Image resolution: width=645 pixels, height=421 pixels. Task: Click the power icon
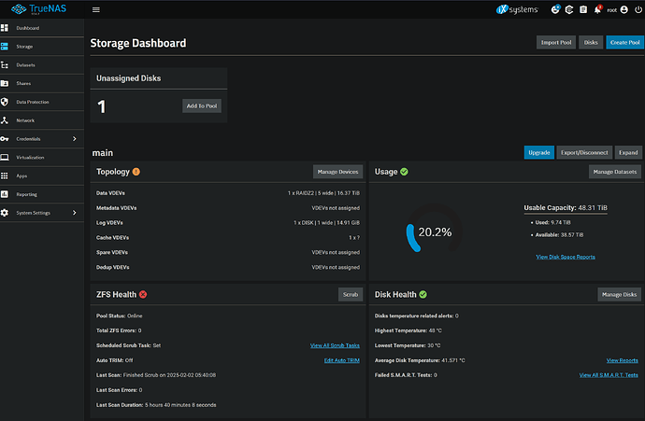638,10
